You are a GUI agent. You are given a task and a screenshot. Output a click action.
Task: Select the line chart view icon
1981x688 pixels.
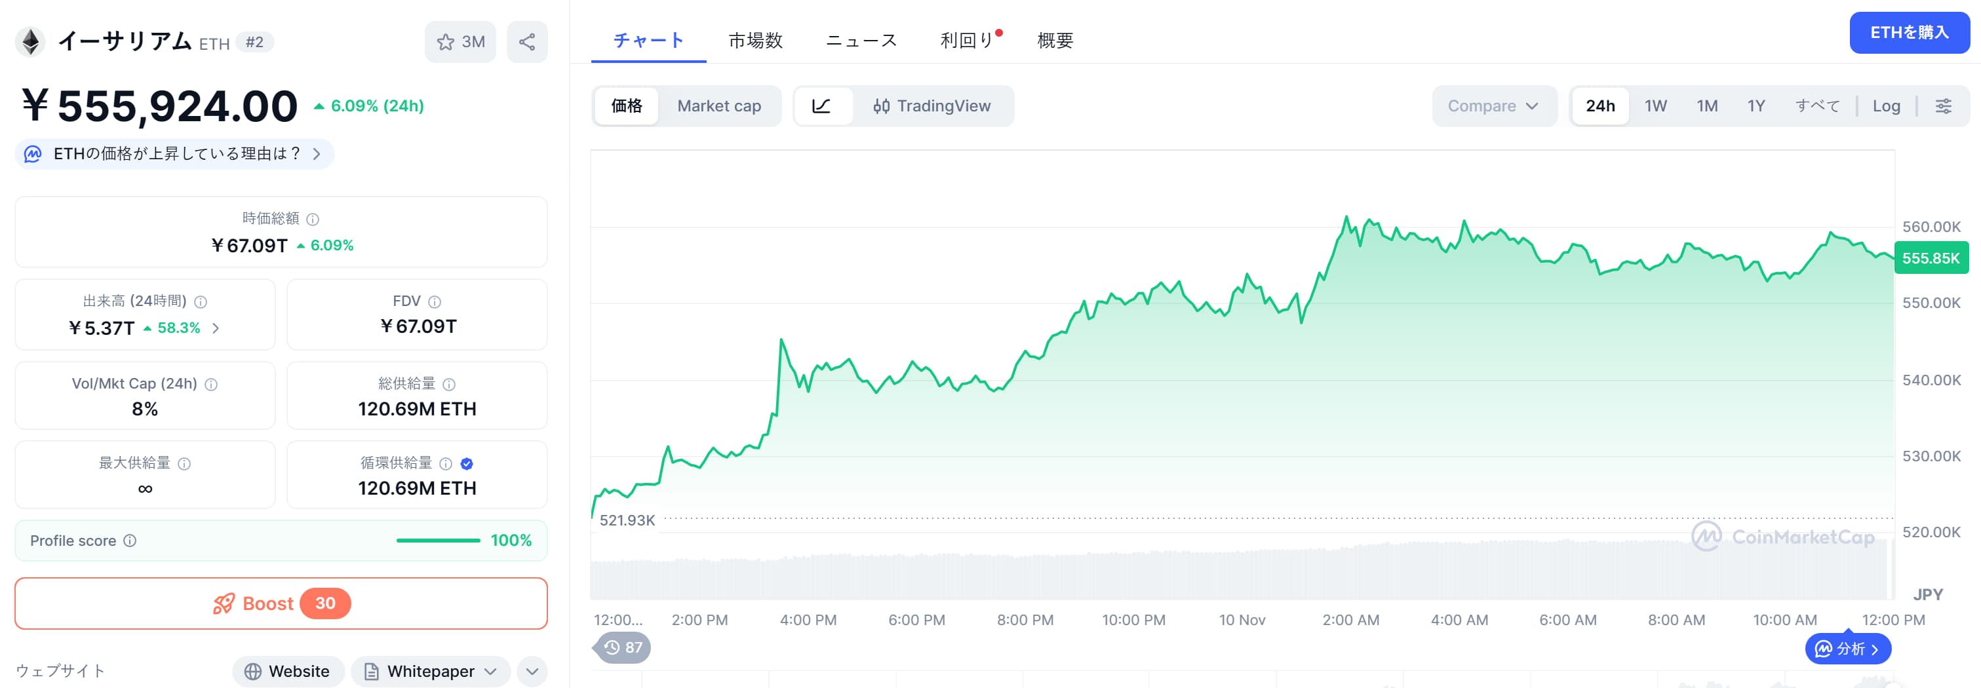[822, 106]
